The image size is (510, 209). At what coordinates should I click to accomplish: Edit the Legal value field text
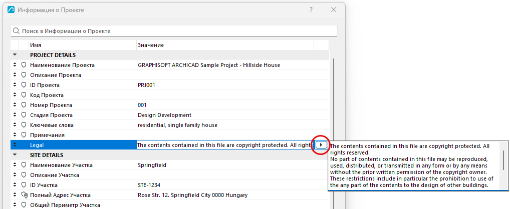click(x=225, y=145)
